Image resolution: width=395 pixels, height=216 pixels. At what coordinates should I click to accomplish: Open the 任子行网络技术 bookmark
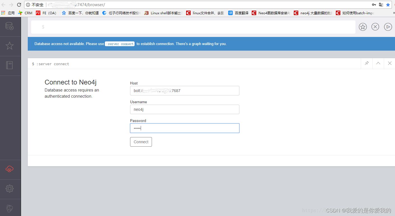(121, 13)
